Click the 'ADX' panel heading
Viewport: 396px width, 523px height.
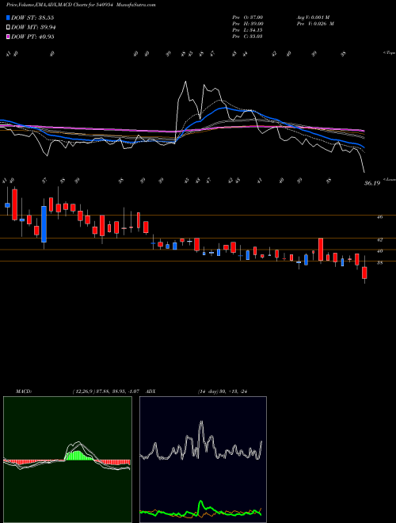(151, 391)
